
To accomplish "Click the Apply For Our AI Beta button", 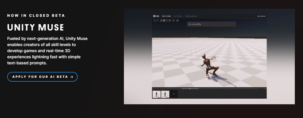I will coord(42,77).
